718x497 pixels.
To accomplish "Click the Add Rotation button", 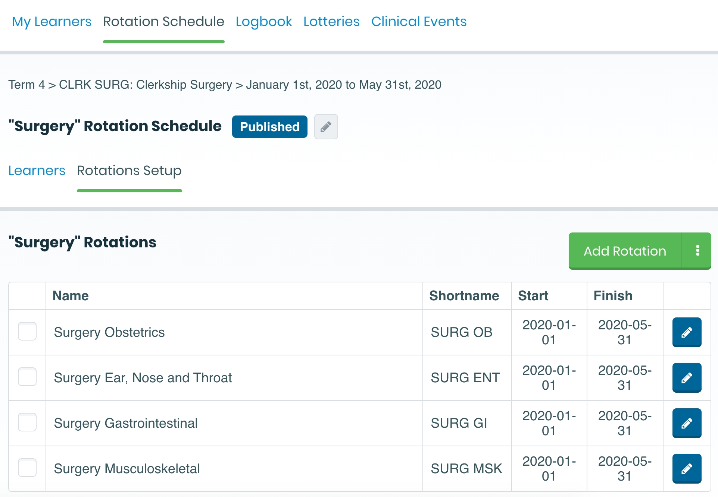I will tap(624, 251).
